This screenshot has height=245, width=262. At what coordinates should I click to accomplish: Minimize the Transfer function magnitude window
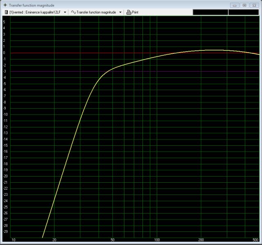pos(234,5)
